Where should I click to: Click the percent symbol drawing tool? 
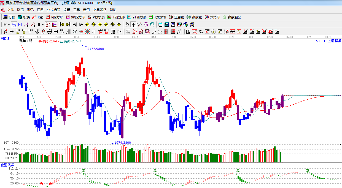pos(201,32)
